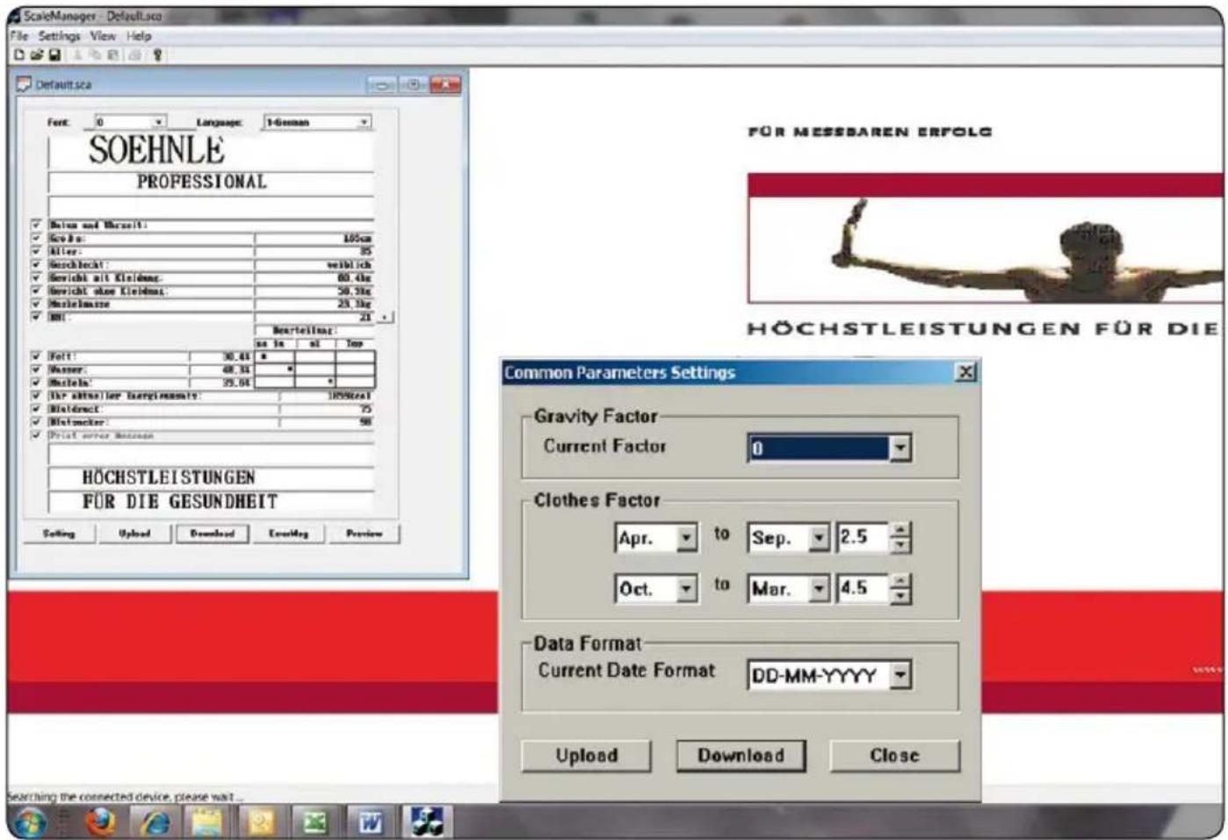Open Windows Explorer folder on taskbar
1228x840 pixels.
point(208,822)
